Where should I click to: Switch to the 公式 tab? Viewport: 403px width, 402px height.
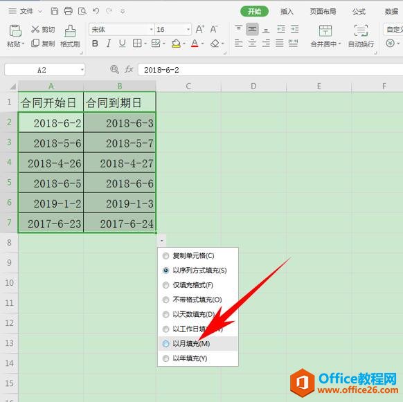[x=359, y=11]
